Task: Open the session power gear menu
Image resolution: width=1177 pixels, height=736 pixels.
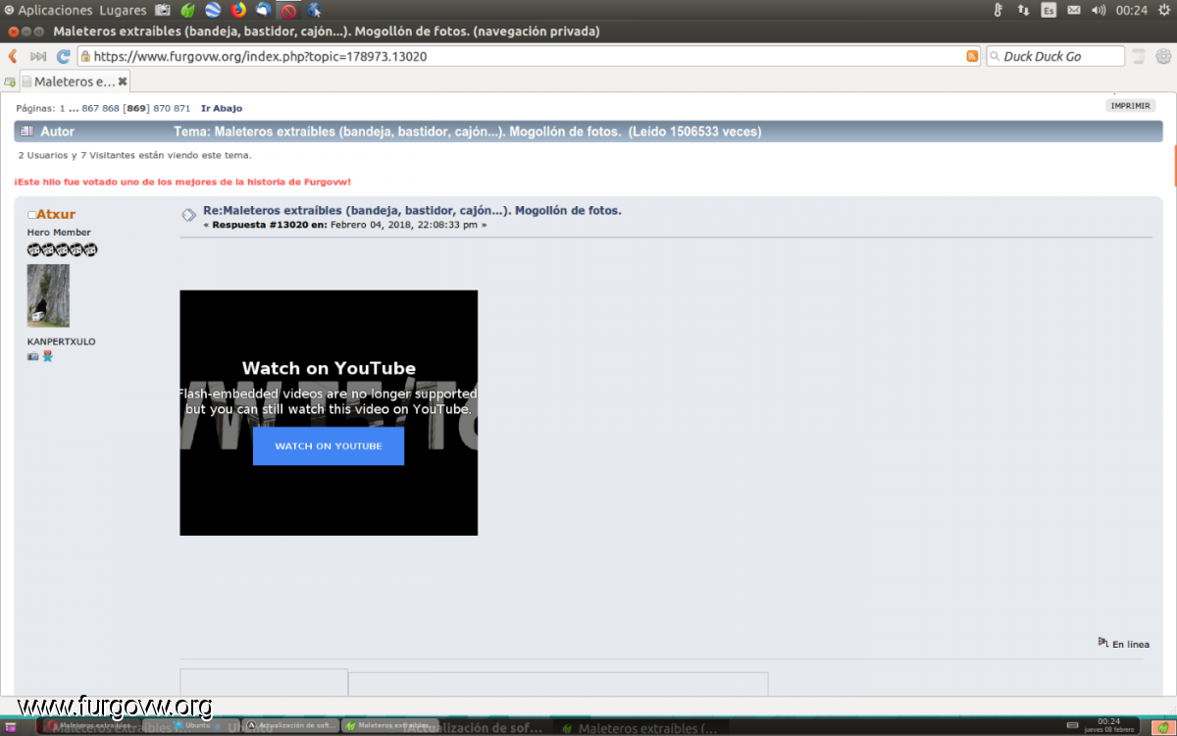Action: (1162, 11)
